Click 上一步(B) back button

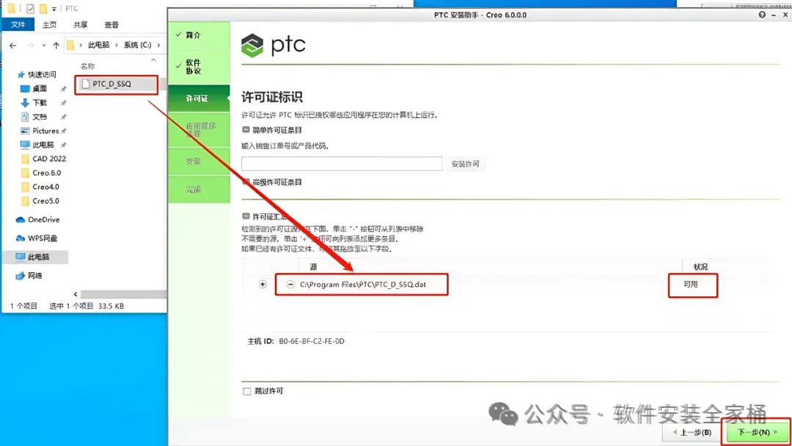(692, 432)
